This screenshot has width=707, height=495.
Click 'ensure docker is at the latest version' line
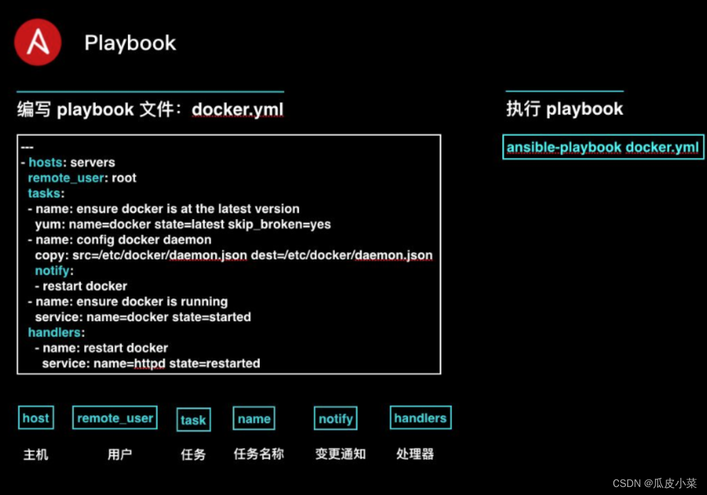coord(164,209)
